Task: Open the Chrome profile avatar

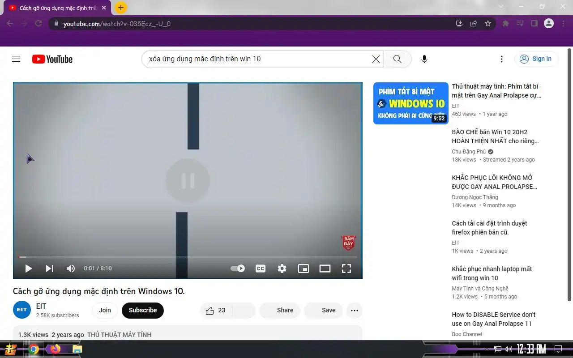Action: (x=549, y=24)
